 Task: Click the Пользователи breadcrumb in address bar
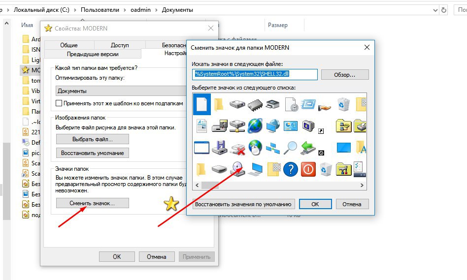tap(100, 10)
